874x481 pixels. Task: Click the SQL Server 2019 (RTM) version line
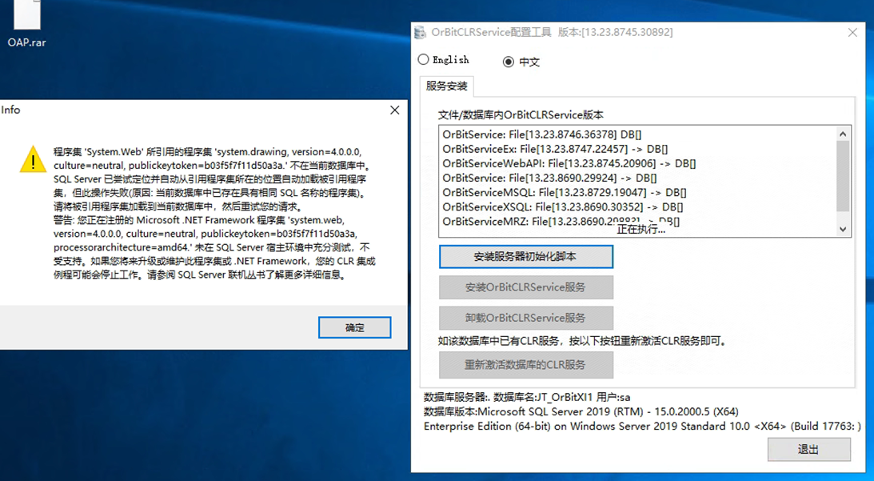pos(581,412)
